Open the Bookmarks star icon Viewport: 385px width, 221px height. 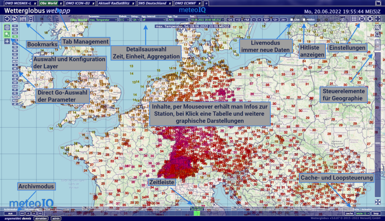coord(30,18)
